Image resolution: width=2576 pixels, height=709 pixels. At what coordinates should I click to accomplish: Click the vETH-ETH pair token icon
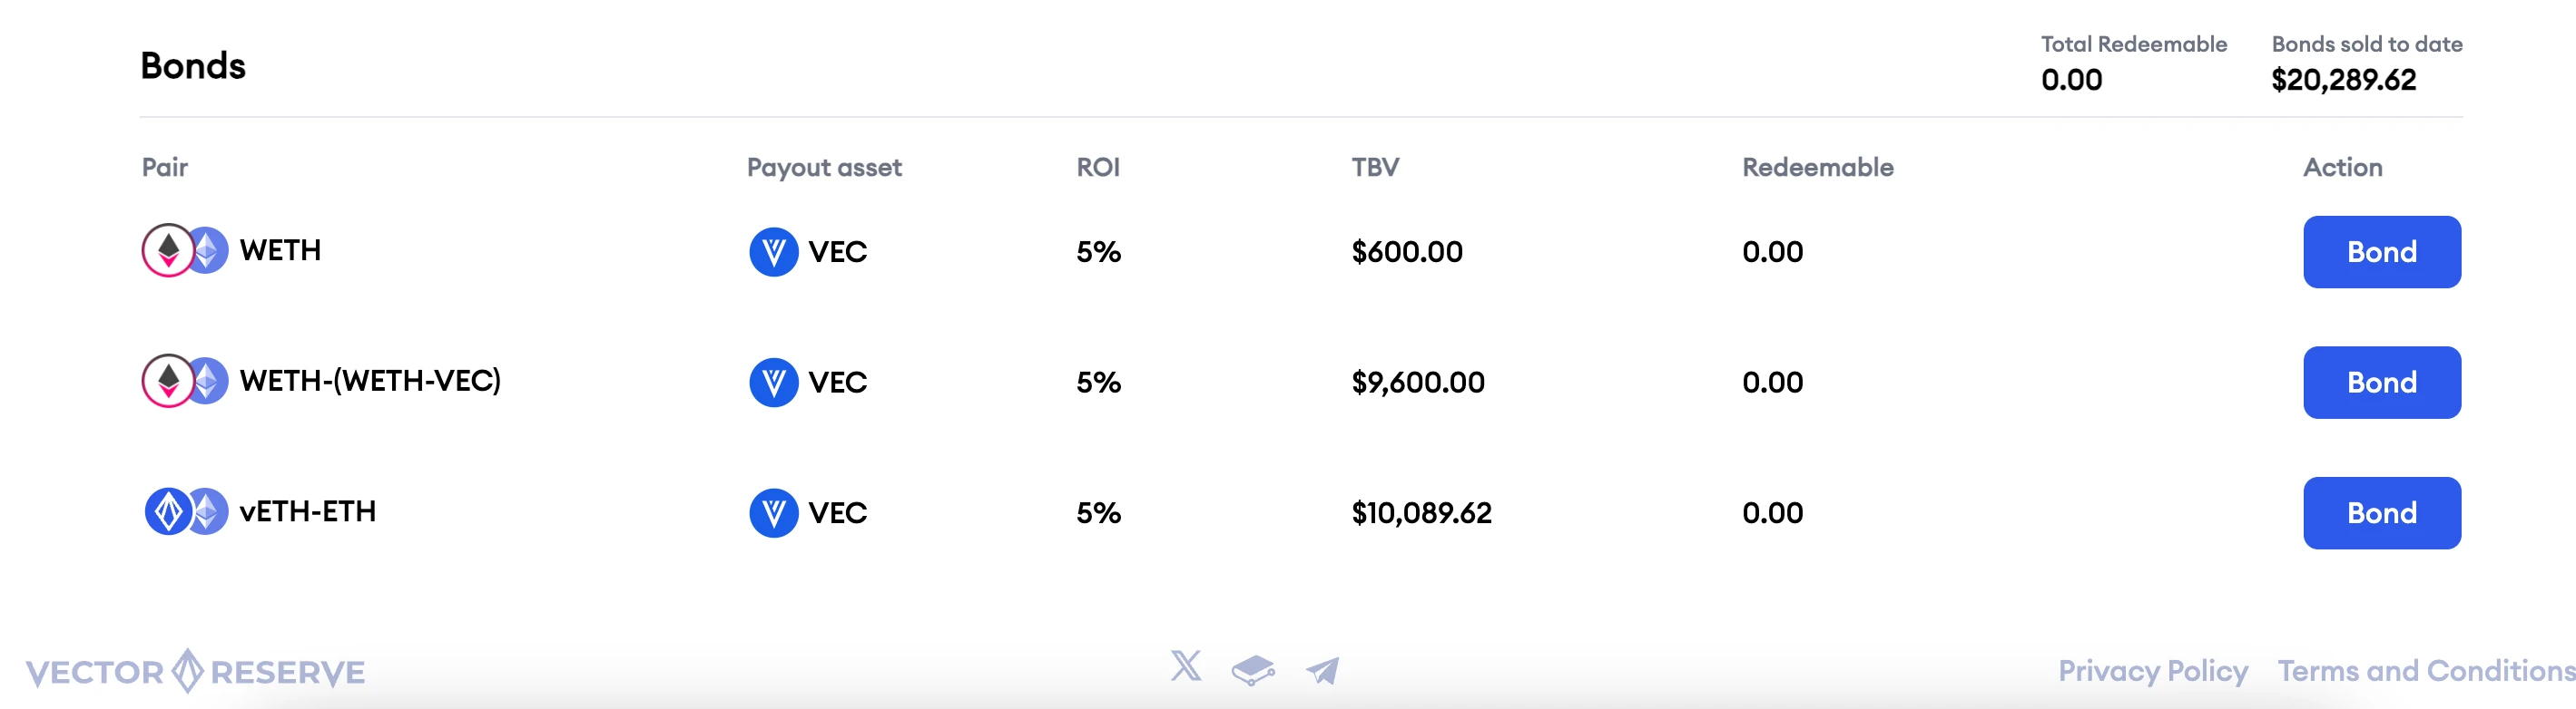pyautogui.click(x=185, y=511)
